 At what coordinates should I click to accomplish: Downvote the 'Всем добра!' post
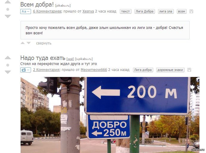coord(8,16)
